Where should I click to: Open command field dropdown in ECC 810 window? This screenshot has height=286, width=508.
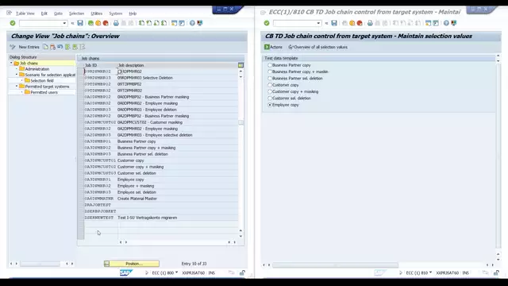coord(318,23)
